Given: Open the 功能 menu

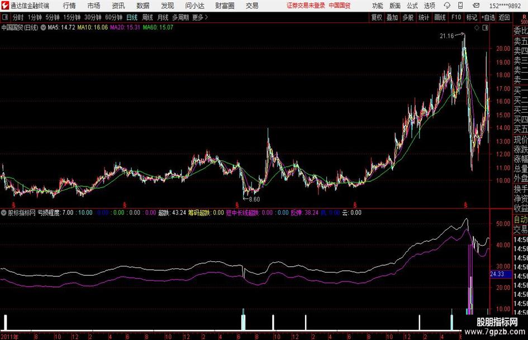Looking at the screenshot, I should pos(378,6).
